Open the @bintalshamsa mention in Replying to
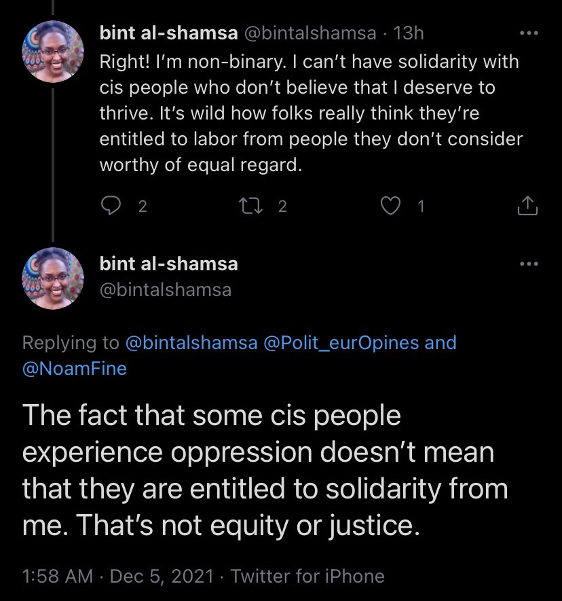This screenshot has height=601, width=562. point(192,342)
